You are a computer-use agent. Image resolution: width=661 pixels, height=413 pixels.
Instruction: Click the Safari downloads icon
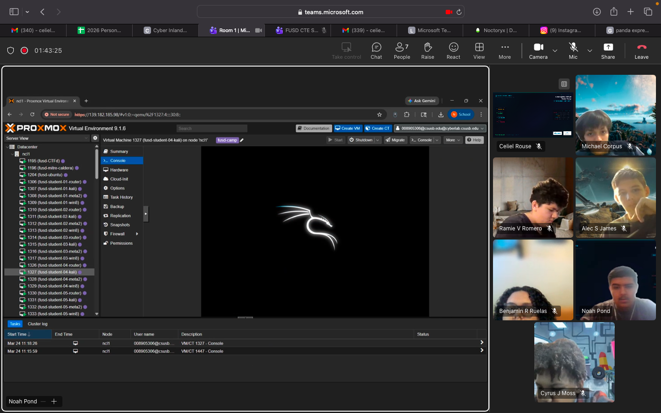pos(597,12)
